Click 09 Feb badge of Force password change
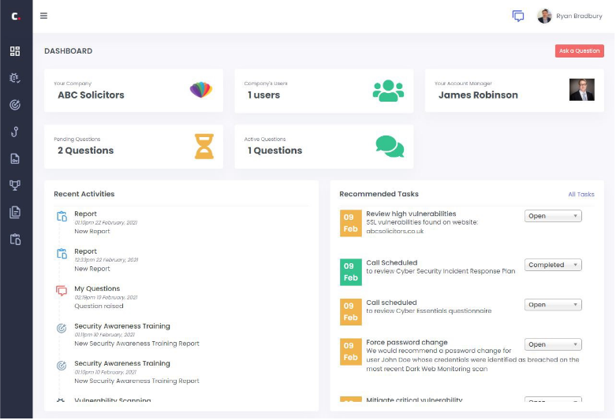This screenshot has width=616, height=420. (x=350, y=351)
